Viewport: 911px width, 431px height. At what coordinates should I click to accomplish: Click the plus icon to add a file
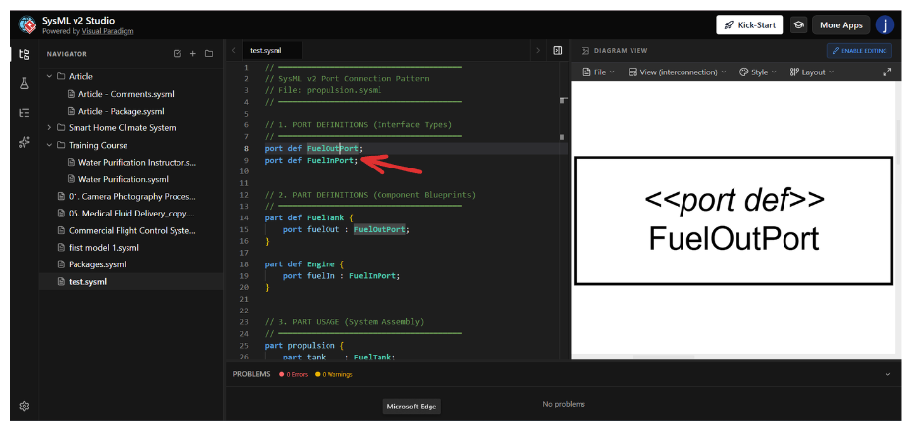[x=193, y=53]
